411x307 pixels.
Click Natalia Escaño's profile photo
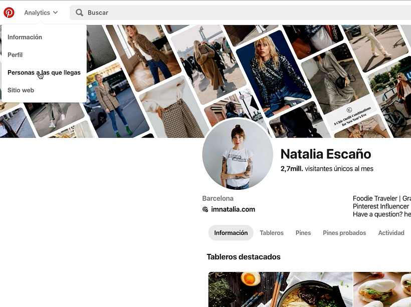tap(238, 154)
